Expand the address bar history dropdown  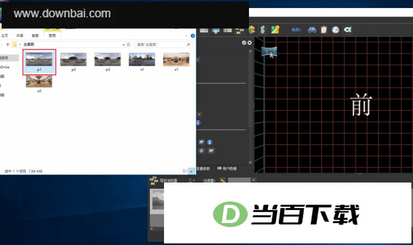pyautogui.click(x=123, y=45)
